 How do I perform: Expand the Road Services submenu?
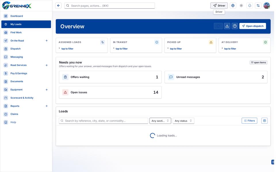pyautogui.click(x=47, y=65)
